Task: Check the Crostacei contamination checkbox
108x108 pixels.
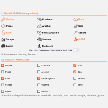Action: coord(39,65)
